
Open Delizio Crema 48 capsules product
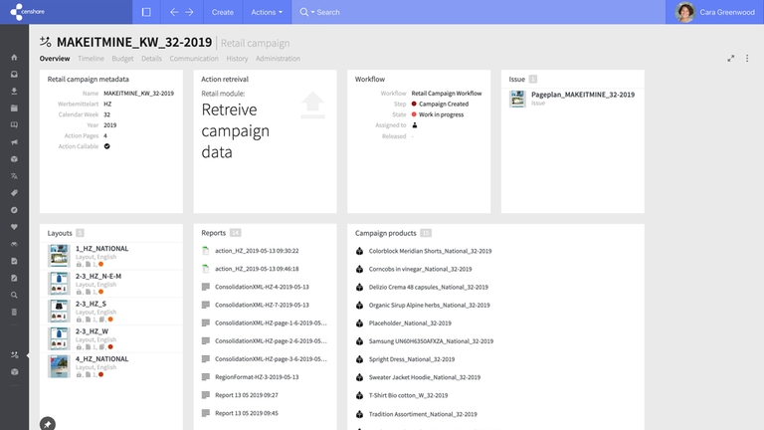tap(429, 287)
